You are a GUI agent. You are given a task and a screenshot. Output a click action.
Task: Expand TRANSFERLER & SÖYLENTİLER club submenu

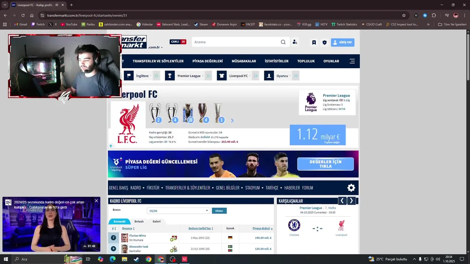[x=189, y=188]
